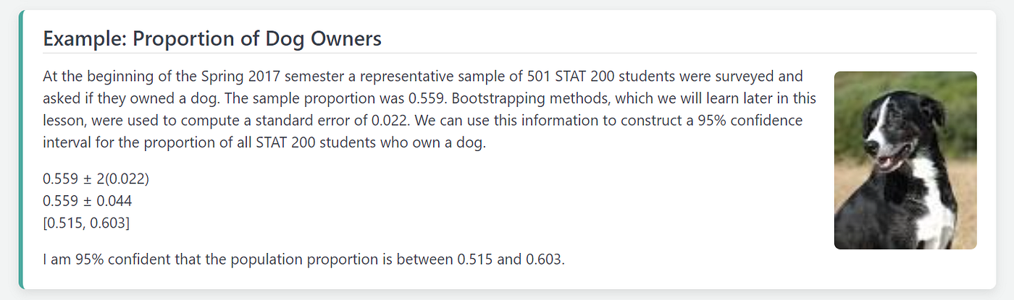Click the "Example: Proportion of Dog Owners" heading
Screen dimensions: 1014x300
click(x=212, y=38)
